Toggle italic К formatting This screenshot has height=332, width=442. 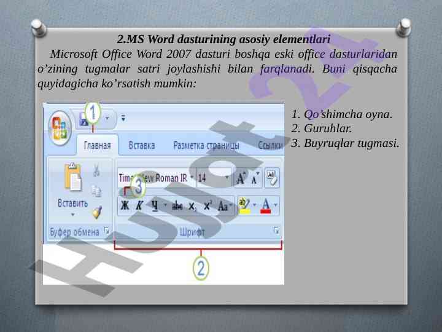pyautogui.click(x=139, y=206)
